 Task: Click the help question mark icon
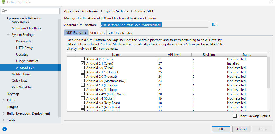[5, 129]
